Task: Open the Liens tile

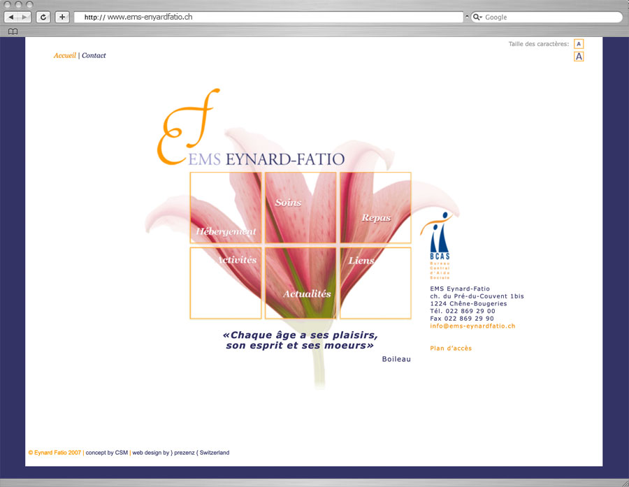Action: pyautogui.click(x=376, y=283)
